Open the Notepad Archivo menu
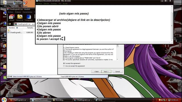This screenshot has width=182, height=102. coord(39,4)
